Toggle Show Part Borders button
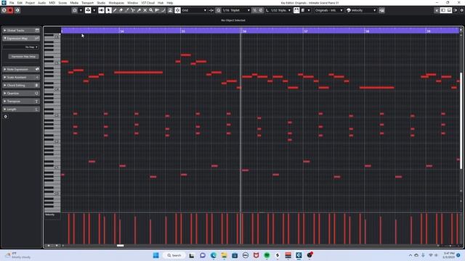The image size is (465, 261). coord(296,10)
